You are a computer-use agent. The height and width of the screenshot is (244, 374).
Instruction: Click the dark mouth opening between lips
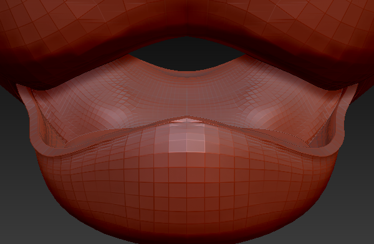pos(186,56)
